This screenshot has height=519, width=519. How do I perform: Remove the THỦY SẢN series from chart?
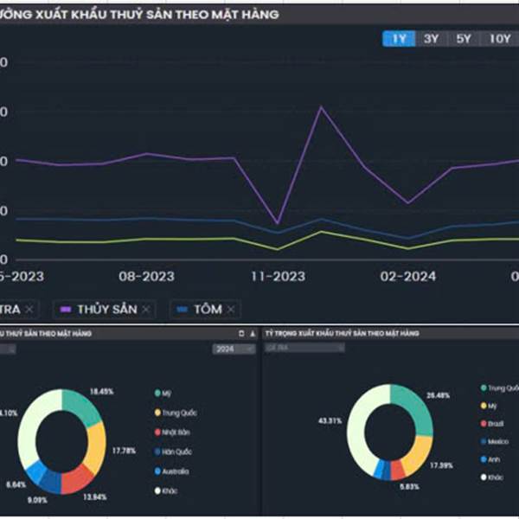coord(145,310)
